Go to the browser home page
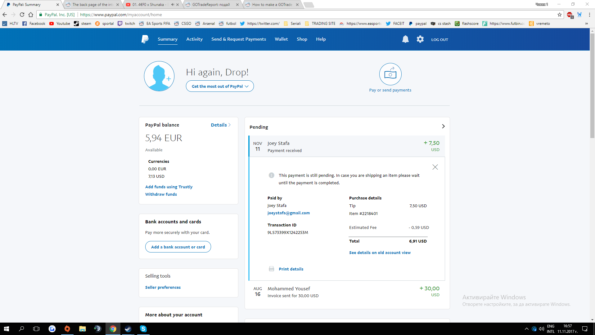This screenshot has width=595, height=335. (30, 15)
